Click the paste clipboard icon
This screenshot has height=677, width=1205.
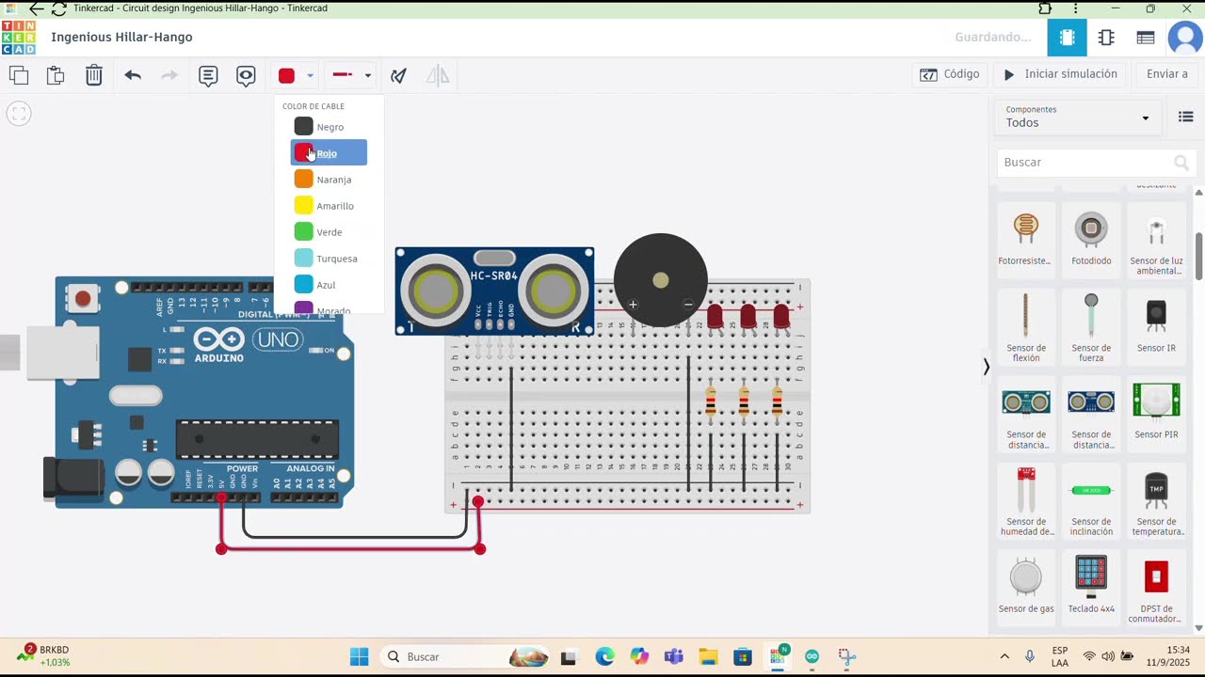tap(56, 75)
